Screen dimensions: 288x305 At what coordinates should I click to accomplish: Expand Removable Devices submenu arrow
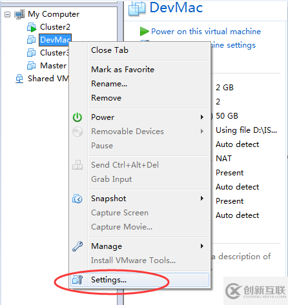click(202, 132)
